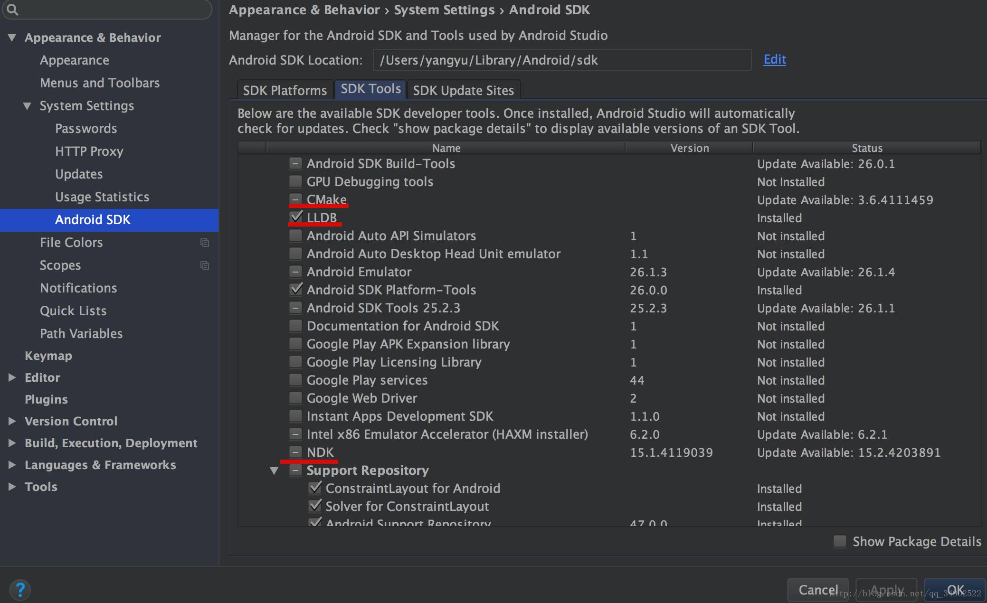Image resolution: width=987 pixels, height=603 pixels.
Task: Select Plugins in the sidebar
Action: pyautogui.click(x=46, y=399)
